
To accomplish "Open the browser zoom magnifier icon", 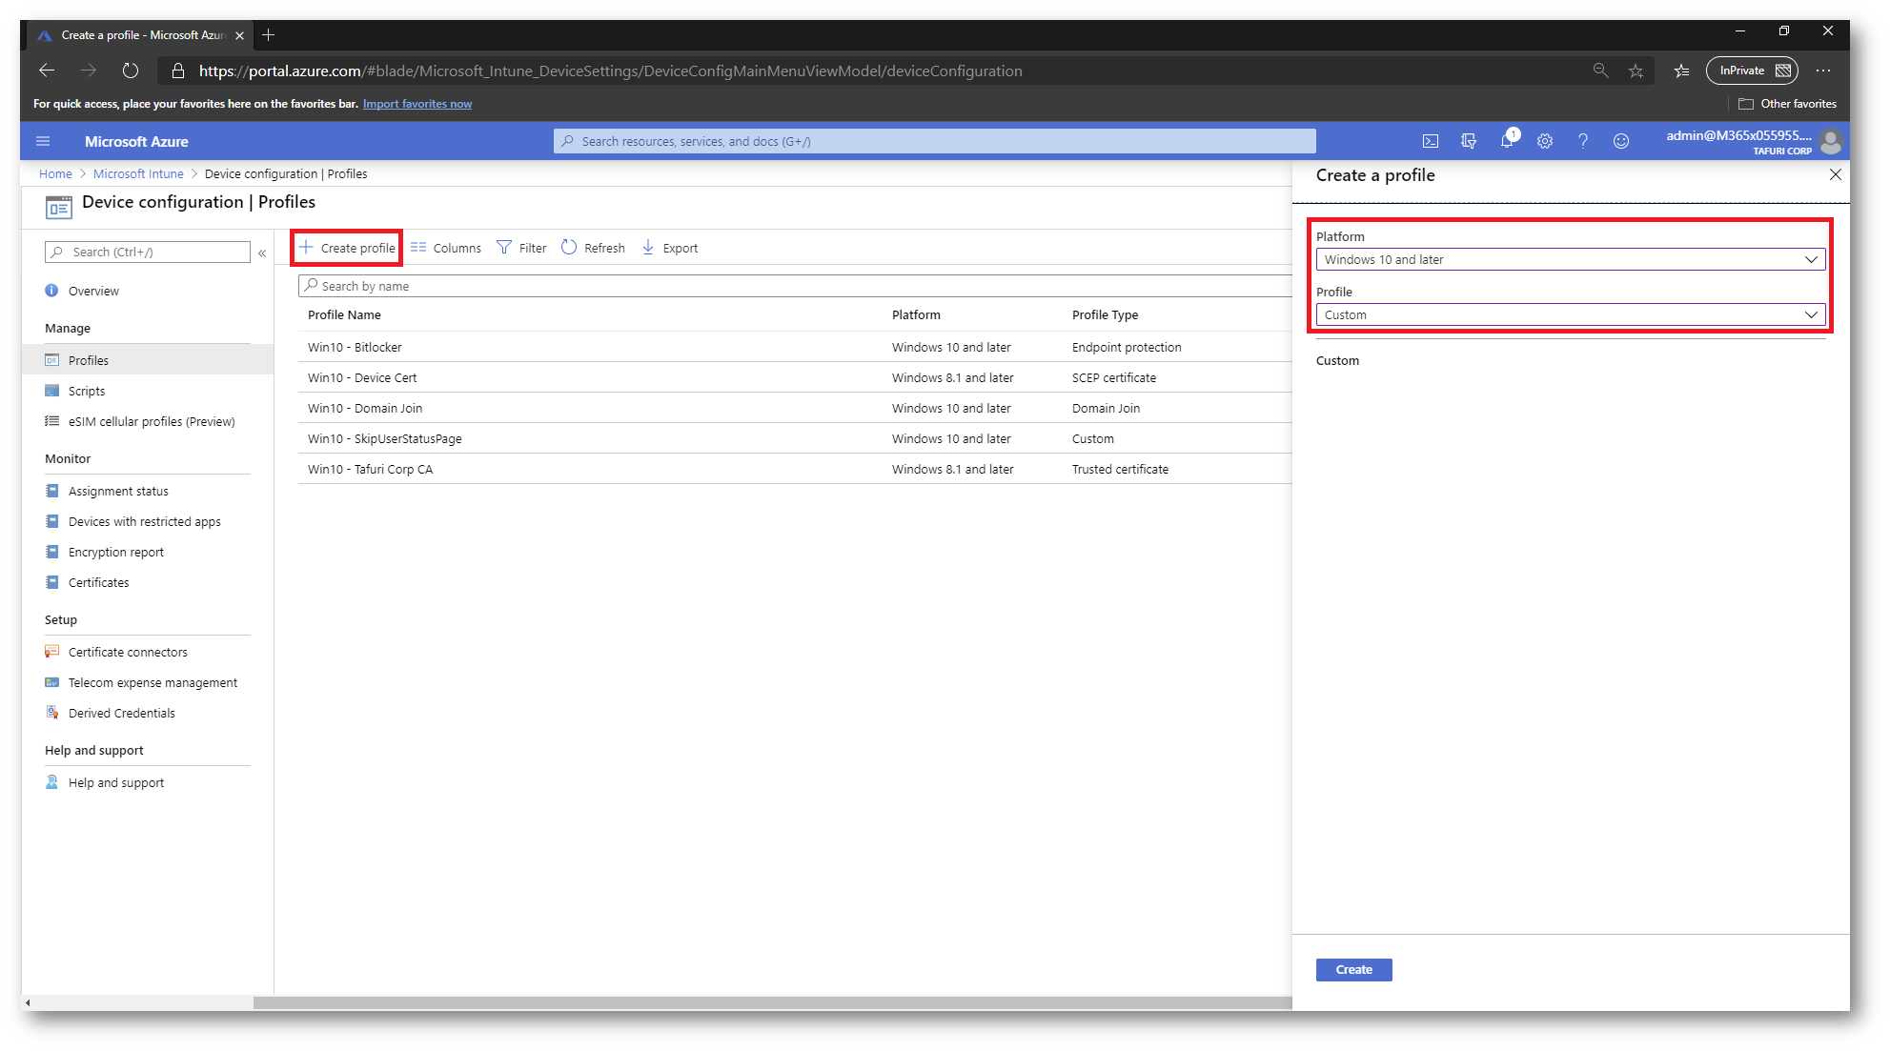I will 1600,71.
